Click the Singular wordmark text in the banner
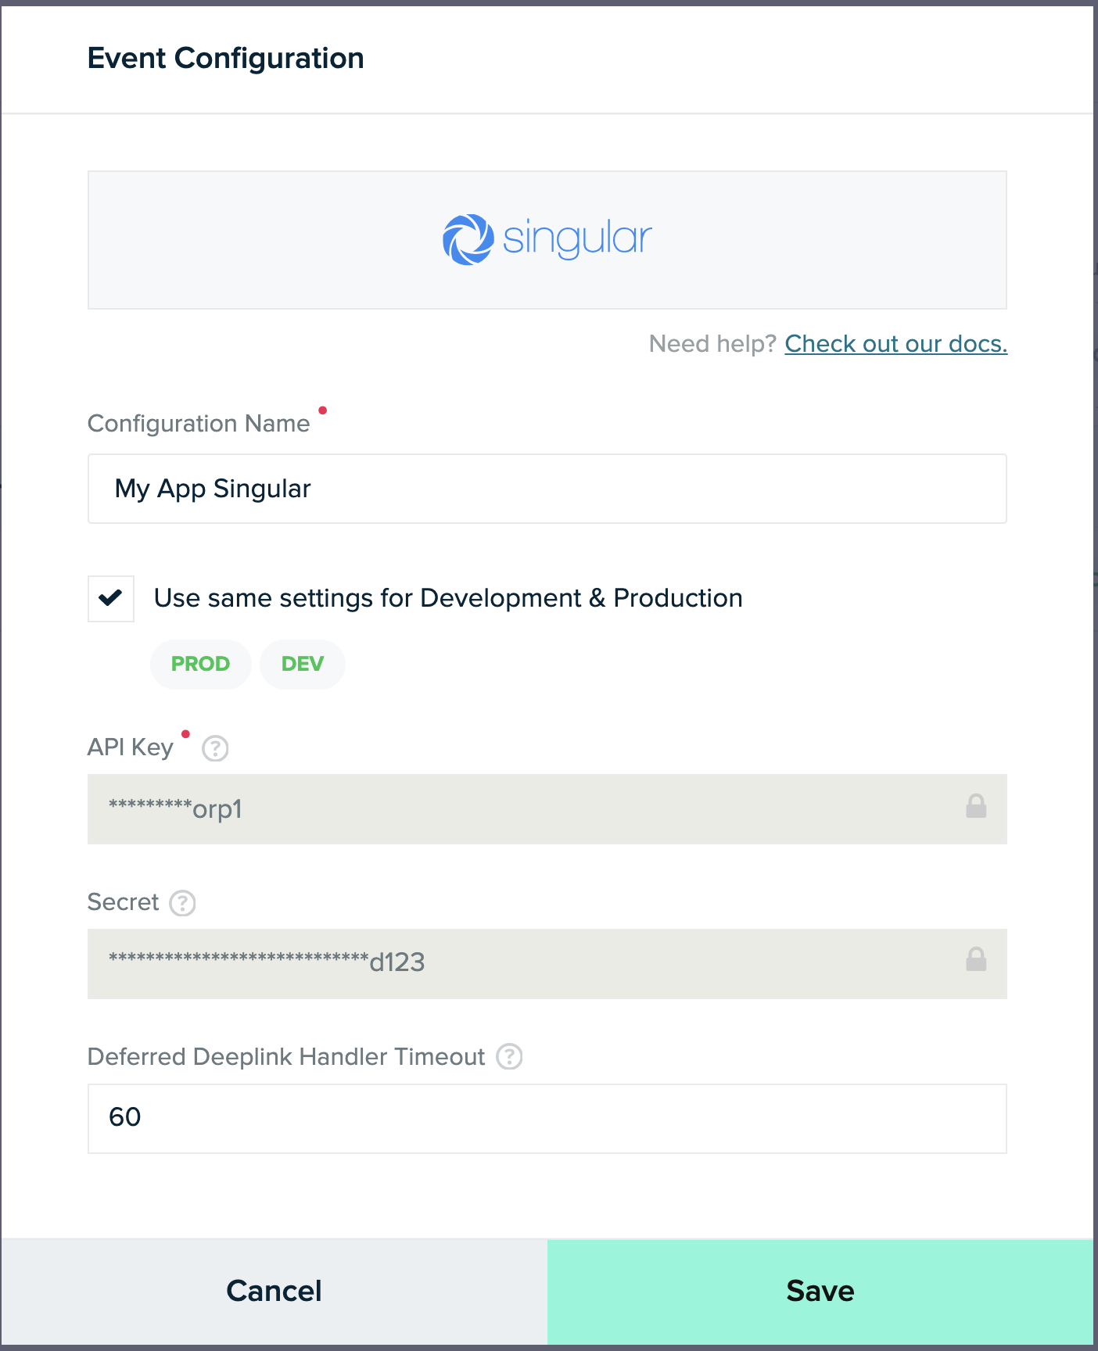 [577, 238]
